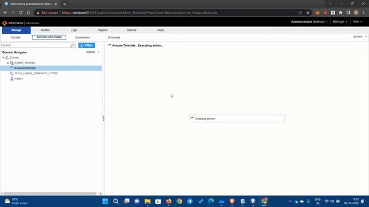Open the Administrator (Native) user dropdown
Viewport: 369px width, 207px height.
pyautogui.click(x=309, y=22)
